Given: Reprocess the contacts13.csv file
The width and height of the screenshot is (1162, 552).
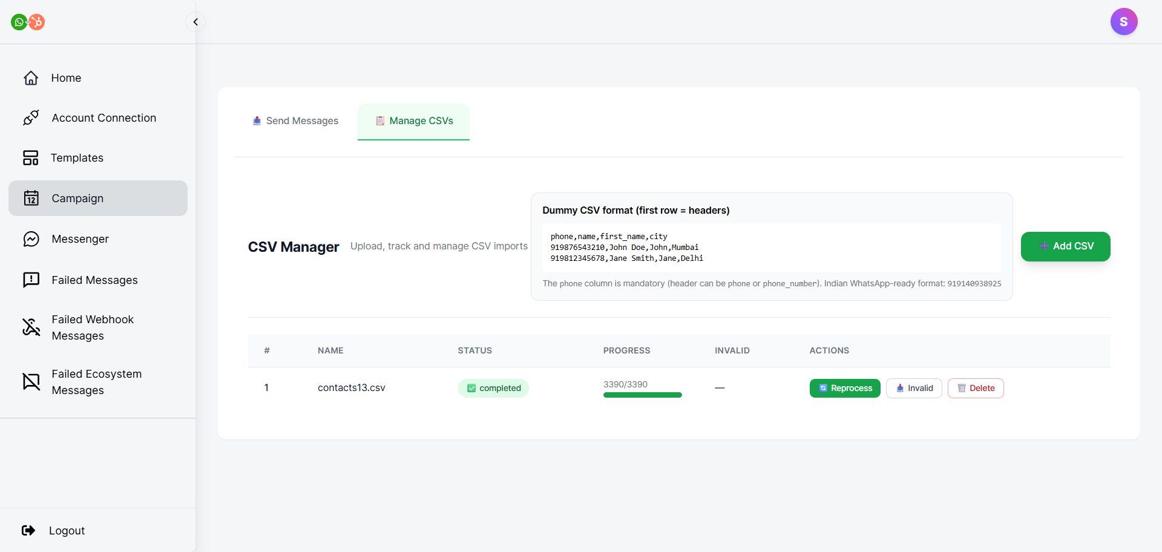Looking at the screenshot, I should point(845,388).
